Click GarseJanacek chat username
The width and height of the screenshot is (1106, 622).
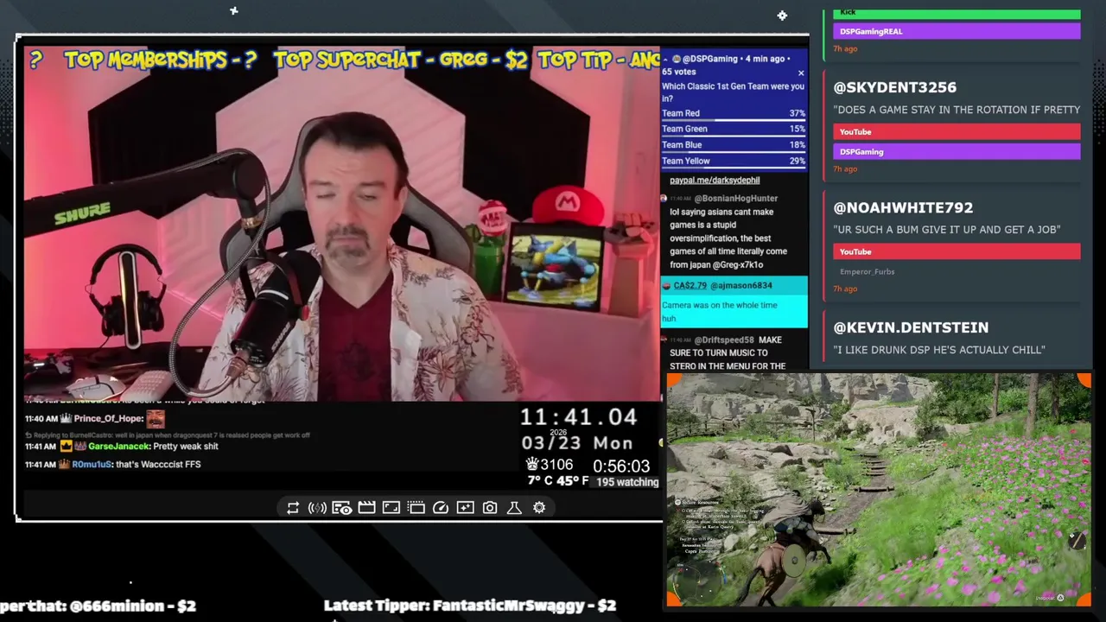pyautogui.click(x=119, y=447)
